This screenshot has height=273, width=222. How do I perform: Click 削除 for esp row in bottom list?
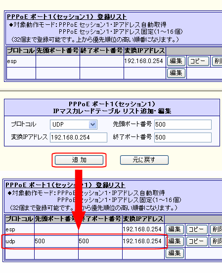click(216, 229)
